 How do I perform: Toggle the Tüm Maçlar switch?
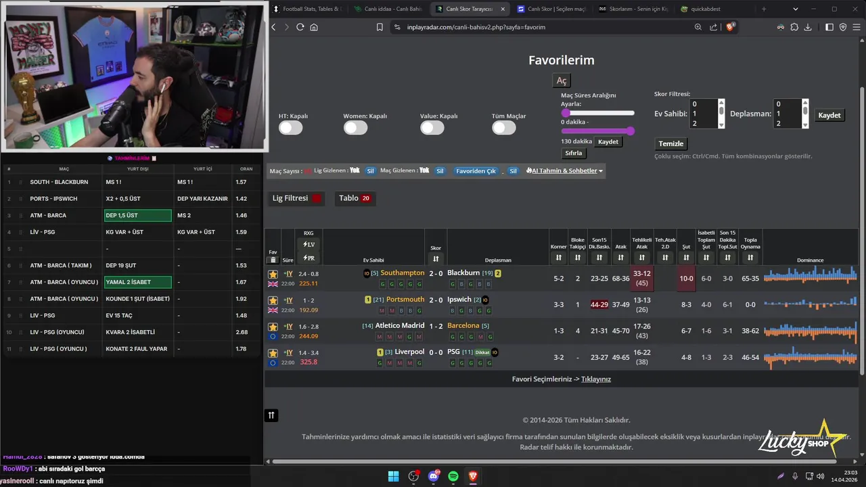pos(504,127)
